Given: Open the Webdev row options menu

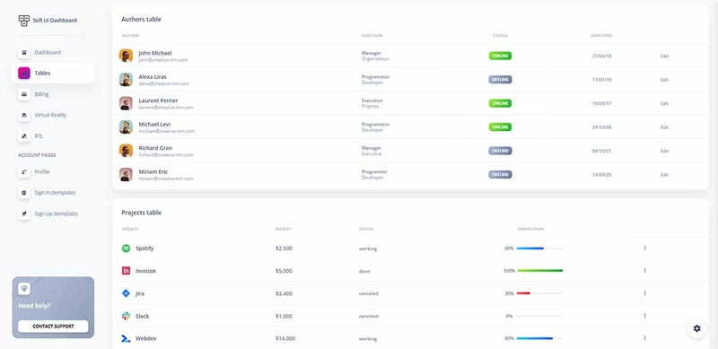Looking at the screenshot, I should 644,338.
